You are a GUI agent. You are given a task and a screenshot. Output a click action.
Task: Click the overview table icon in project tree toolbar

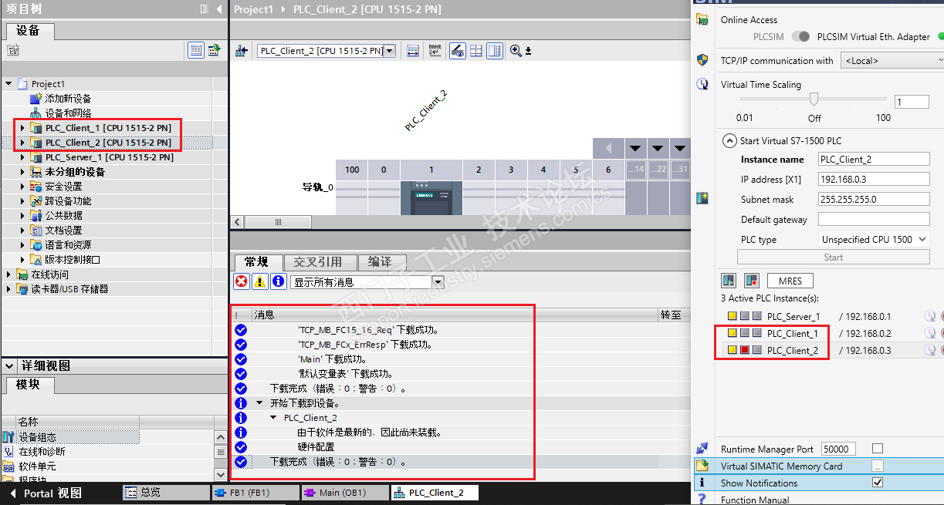click(x=196, y=50)
